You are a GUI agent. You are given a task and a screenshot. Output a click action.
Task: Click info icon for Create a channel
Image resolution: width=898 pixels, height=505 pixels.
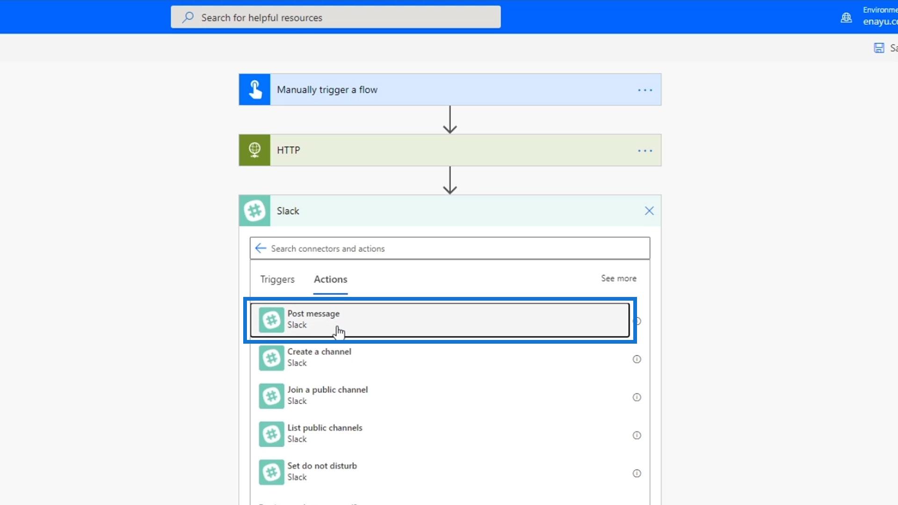point(637,359)
